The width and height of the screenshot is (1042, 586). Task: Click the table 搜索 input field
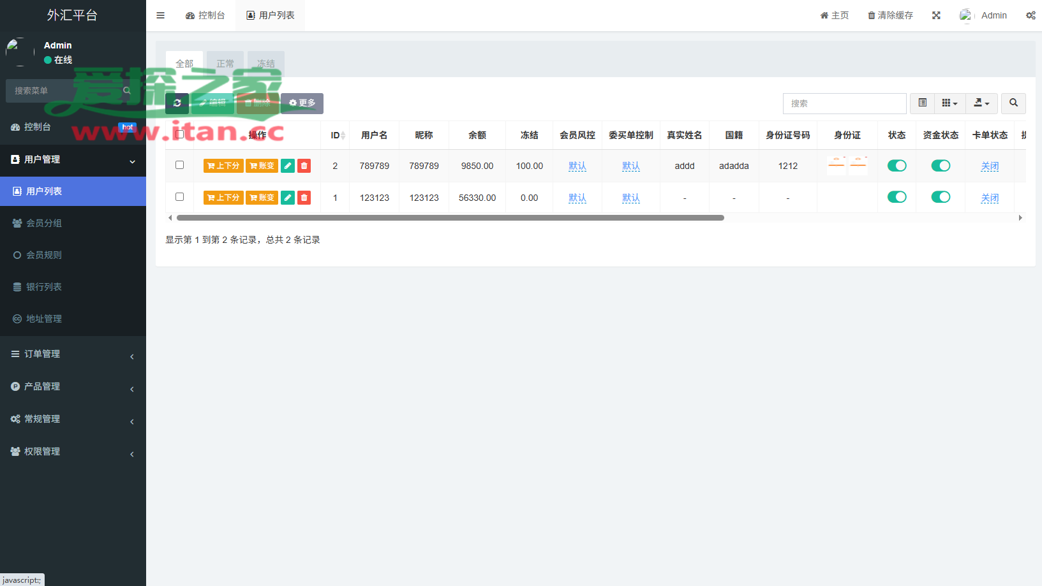click(844, 103)
